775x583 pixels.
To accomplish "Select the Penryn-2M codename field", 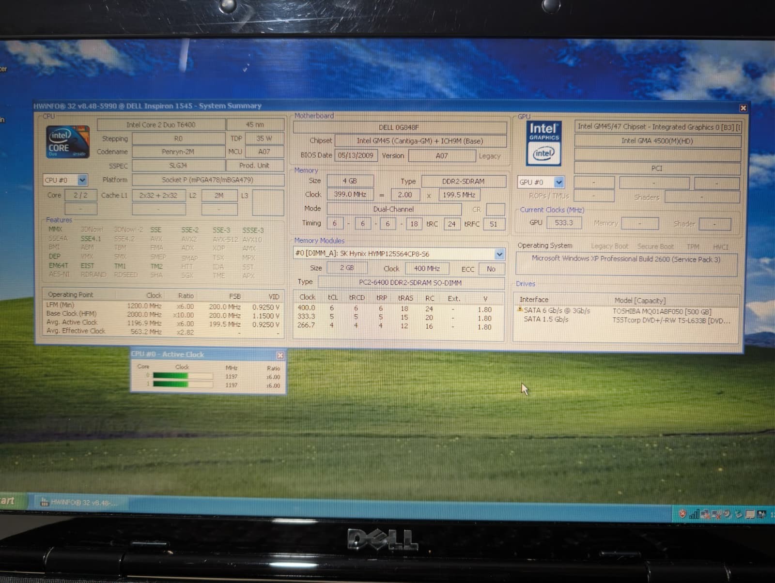I will (x=178, y=152).
